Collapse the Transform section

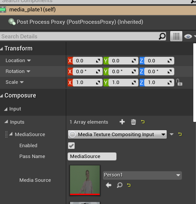(2, 48)
